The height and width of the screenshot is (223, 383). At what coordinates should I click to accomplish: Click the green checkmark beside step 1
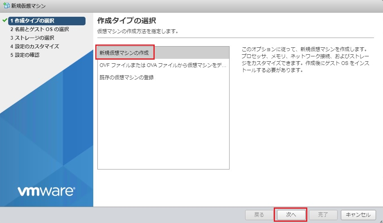(5, 20)
